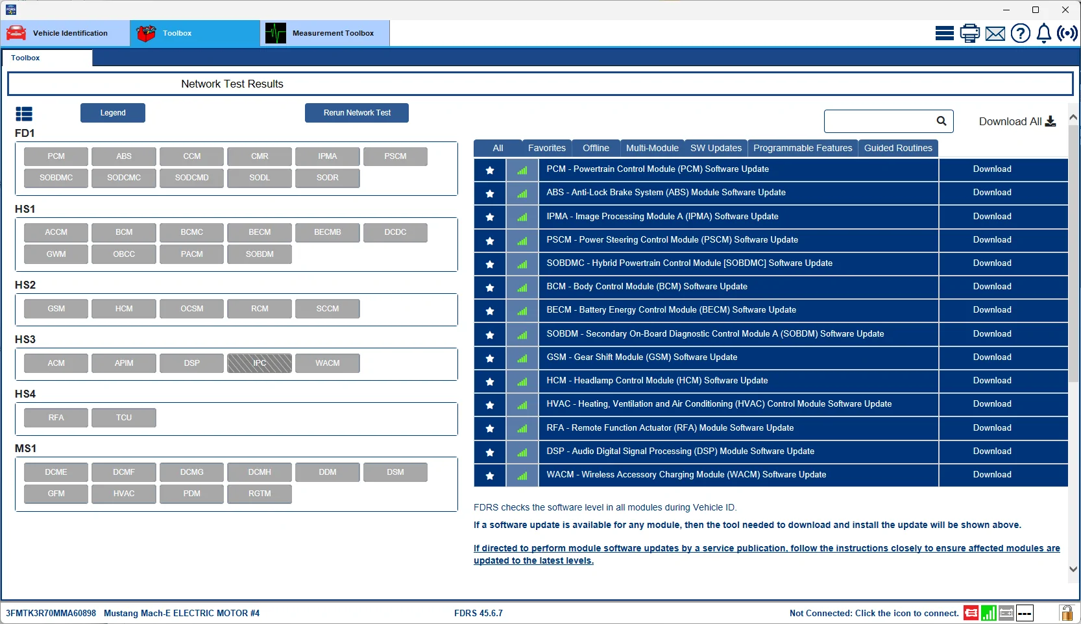Click the Legend button
The height and width of the screenshot is (624, 1081).
[x=113, y=113]
